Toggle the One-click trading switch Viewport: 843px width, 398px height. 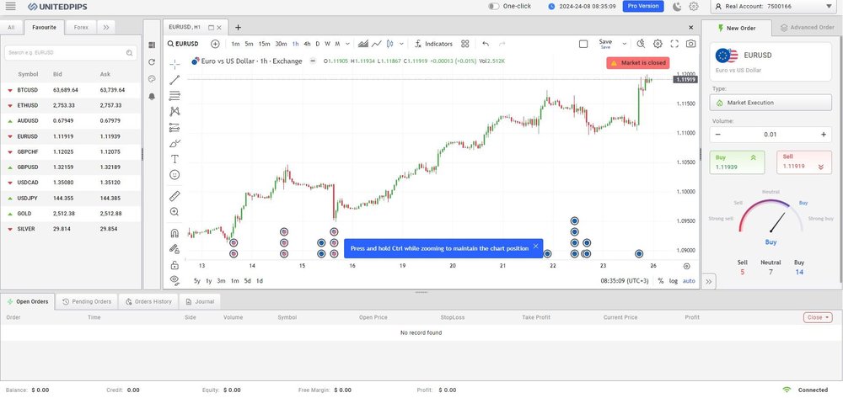(493, 7)
